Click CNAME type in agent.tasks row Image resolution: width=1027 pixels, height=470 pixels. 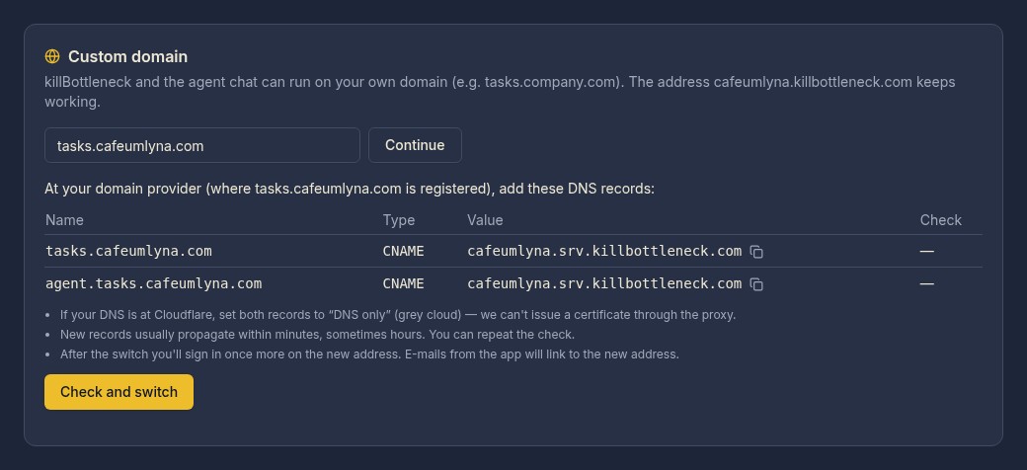coord(404,283)
